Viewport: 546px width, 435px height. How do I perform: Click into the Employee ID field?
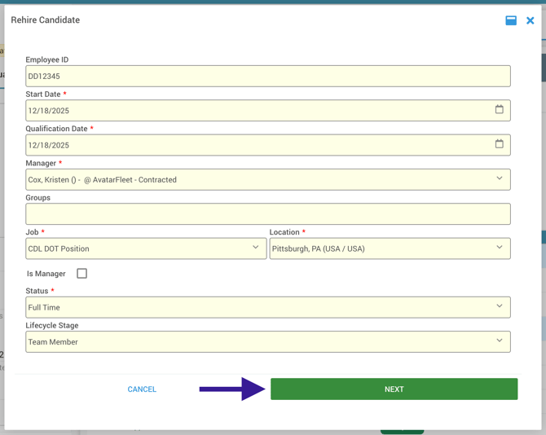tap(267, 77)
